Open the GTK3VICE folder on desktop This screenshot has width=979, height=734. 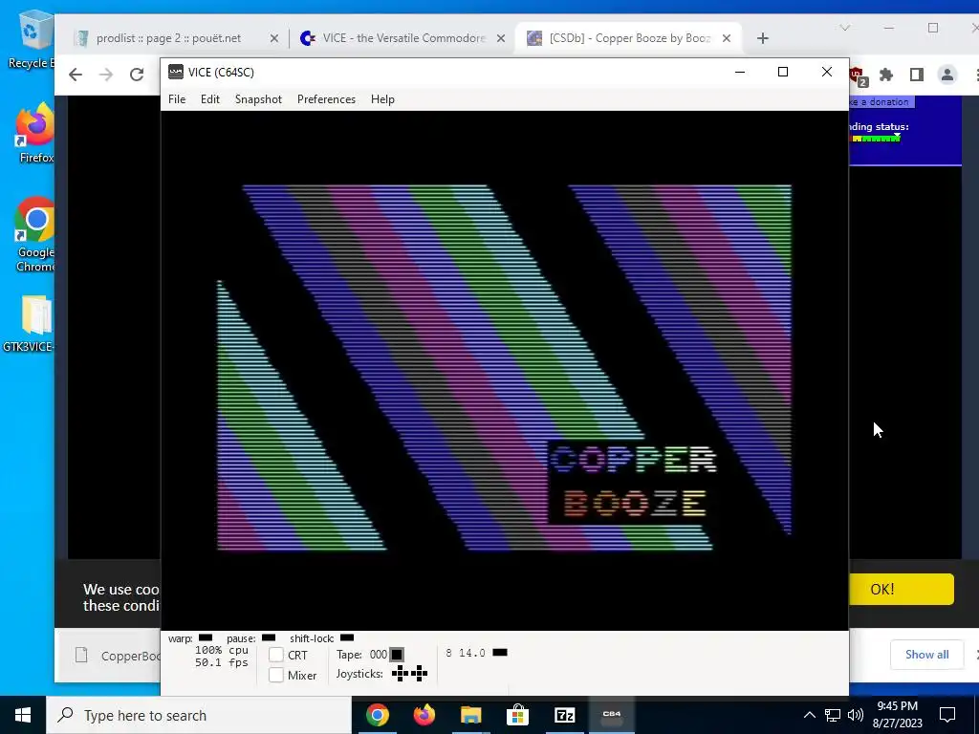[32, 323]
